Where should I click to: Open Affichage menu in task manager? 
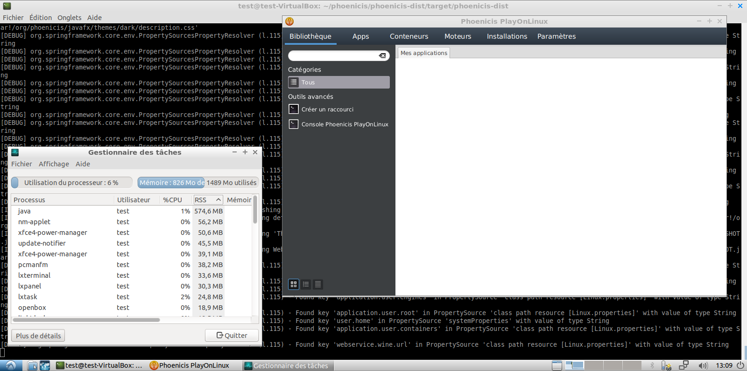pos(54,164)
